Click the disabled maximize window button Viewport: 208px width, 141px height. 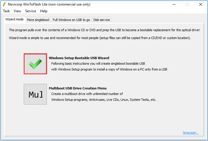(x=187, y=4)
